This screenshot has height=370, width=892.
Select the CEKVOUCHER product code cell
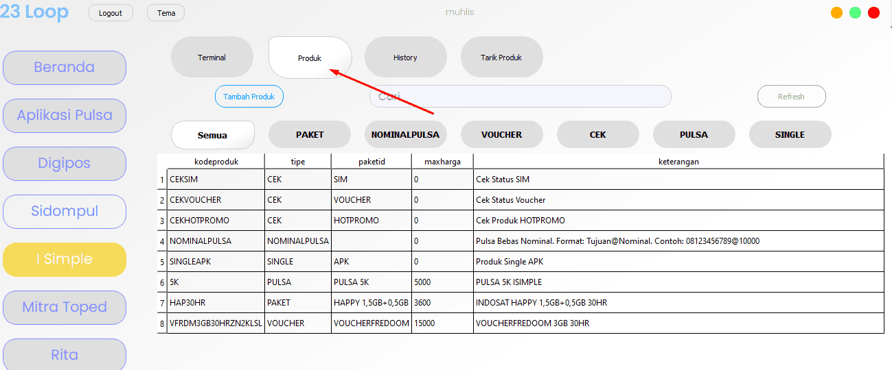click(x=216, y=200)
